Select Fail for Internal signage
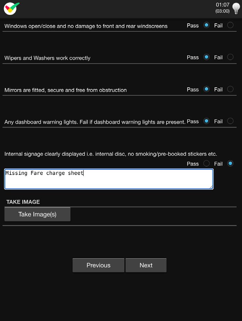 (x=230, y=163)
